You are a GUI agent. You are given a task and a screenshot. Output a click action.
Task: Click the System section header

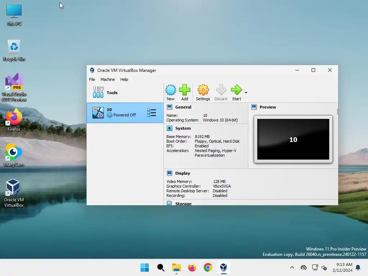click(x=183, y=128)
